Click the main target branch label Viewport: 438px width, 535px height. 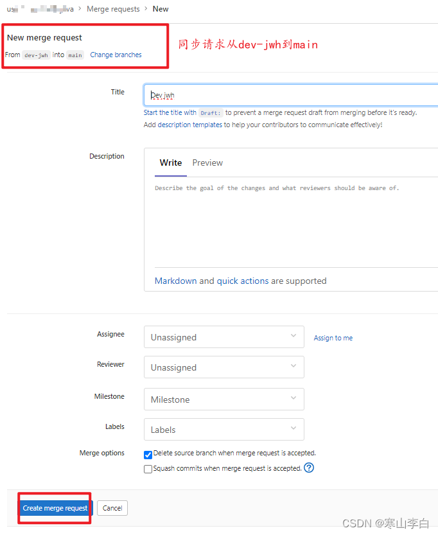click(x=75, y=55)
